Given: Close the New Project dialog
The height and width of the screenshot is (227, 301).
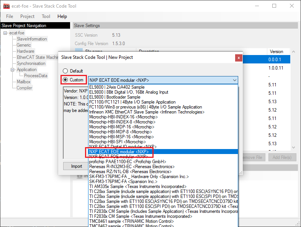Looking at the screenshot, I should point(239,58).
